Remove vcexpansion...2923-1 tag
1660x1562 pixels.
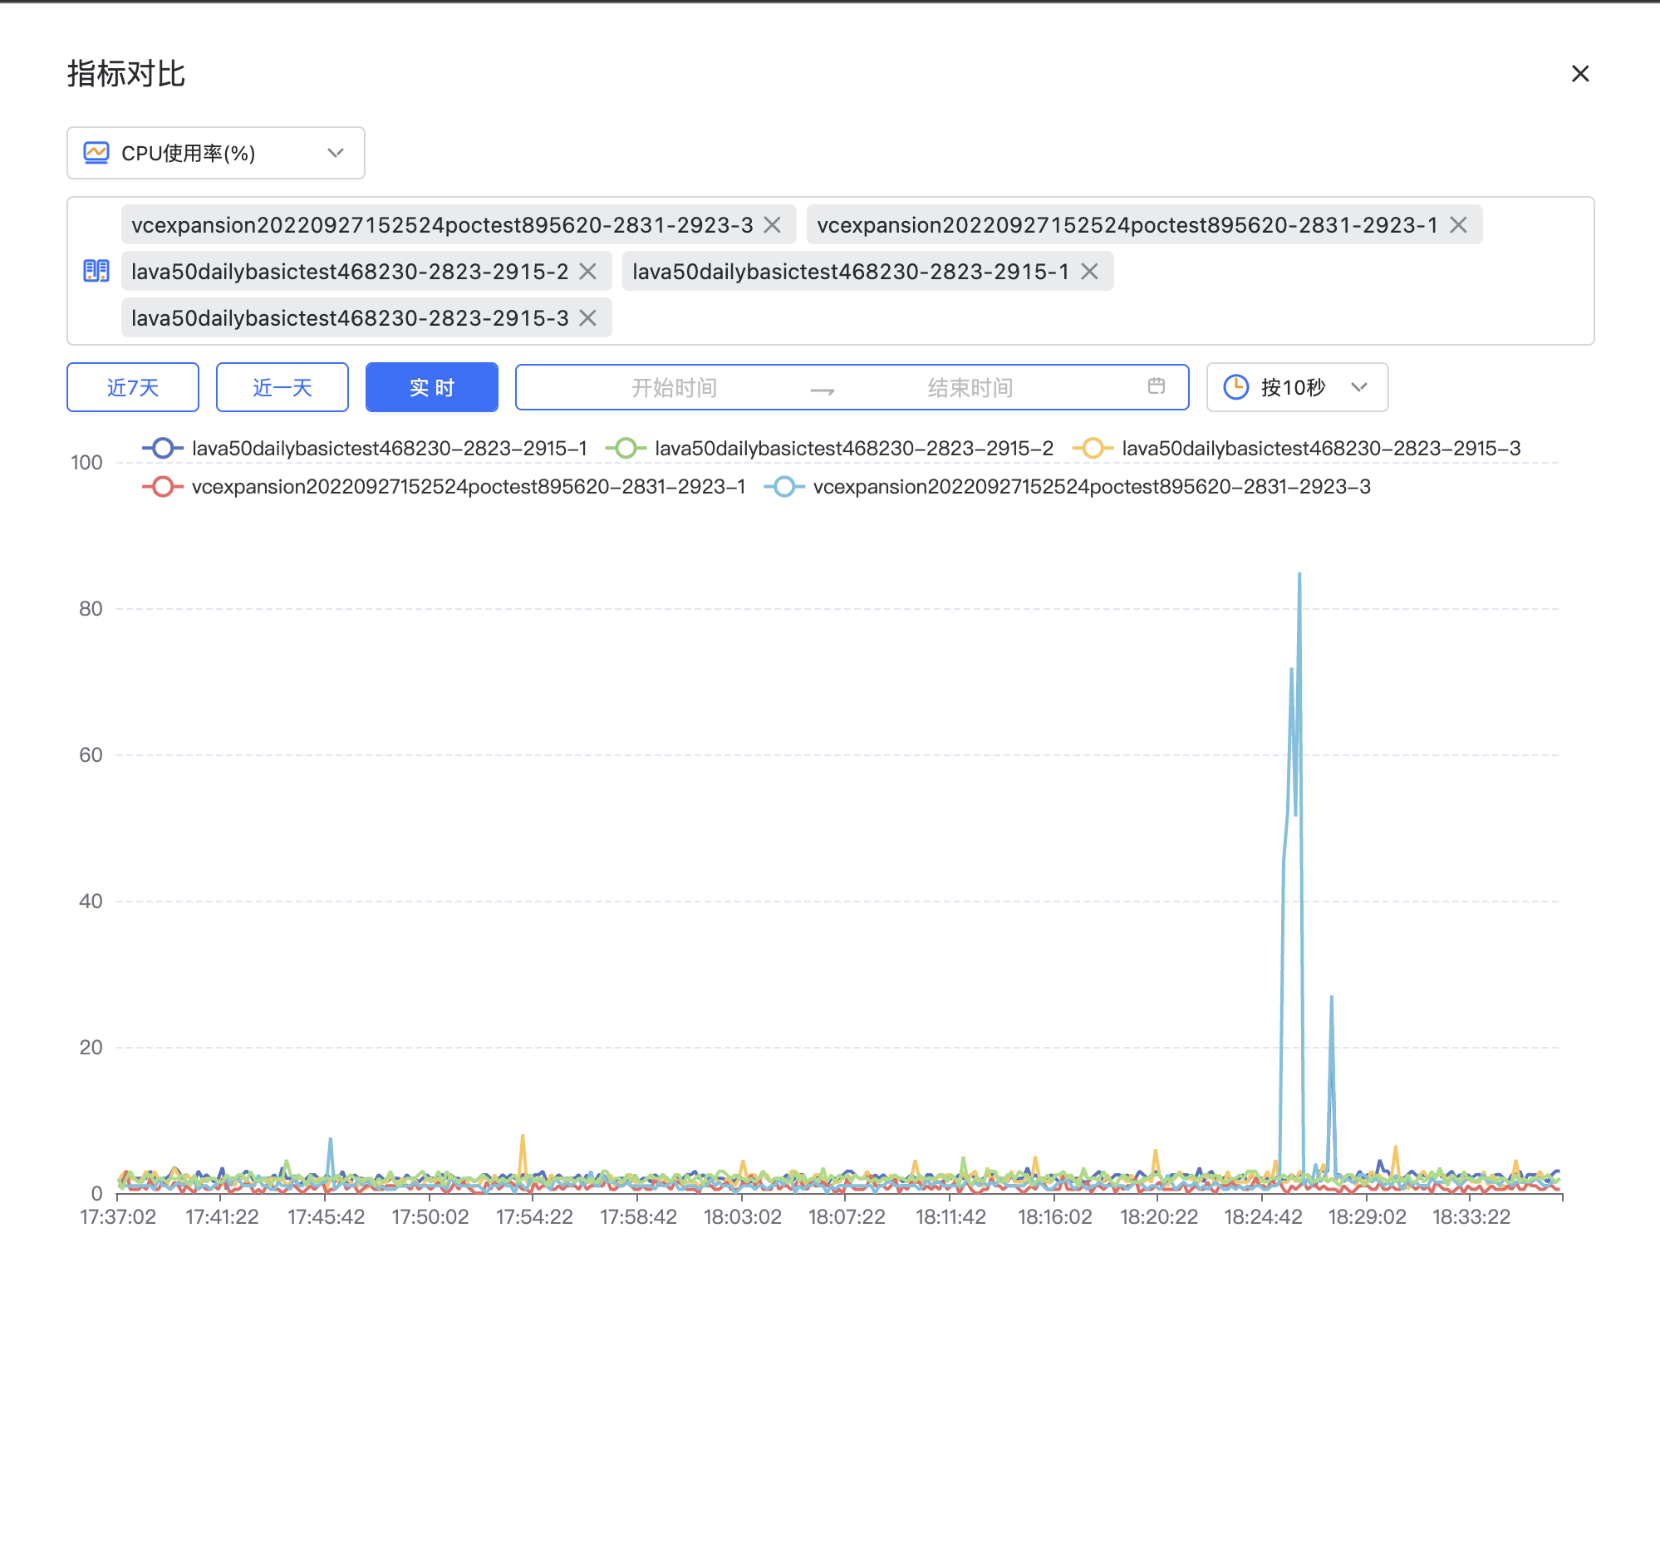click(1458, 224)
